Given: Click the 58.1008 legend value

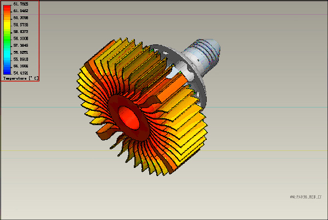Looking at the screenshot, I should [21, 38].
